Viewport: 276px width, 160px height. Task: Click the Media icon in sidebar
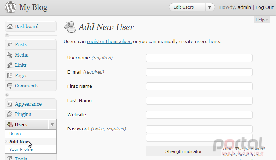pyautogui.click(x=10, y=55)
